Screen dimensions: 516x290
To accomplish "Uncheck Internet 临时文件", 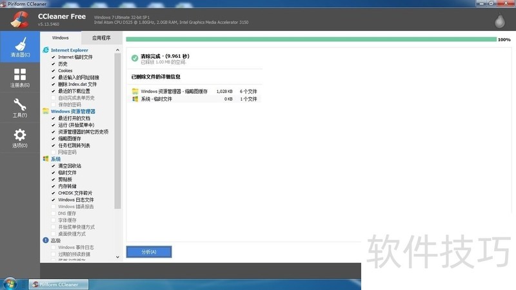I will tap(54, 57).
